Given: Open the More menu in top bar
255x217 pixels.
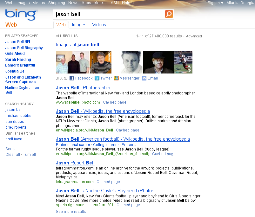Looking at the screenshot, I should pyautogui.click(x=98, y=3).
